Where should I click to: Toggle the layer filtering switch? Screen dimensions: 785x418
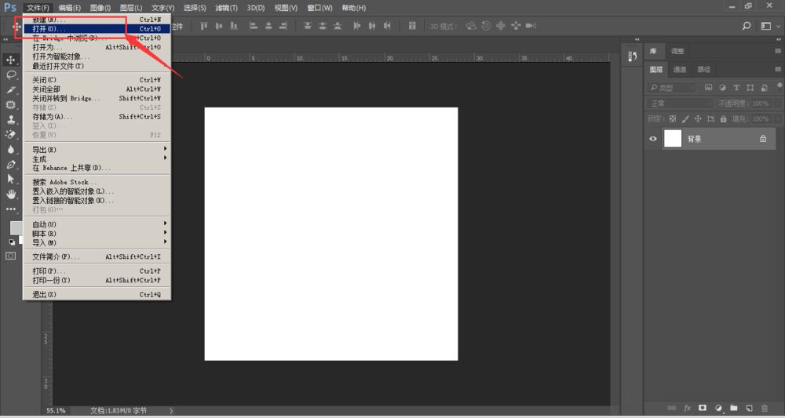[x=780, y=86]
